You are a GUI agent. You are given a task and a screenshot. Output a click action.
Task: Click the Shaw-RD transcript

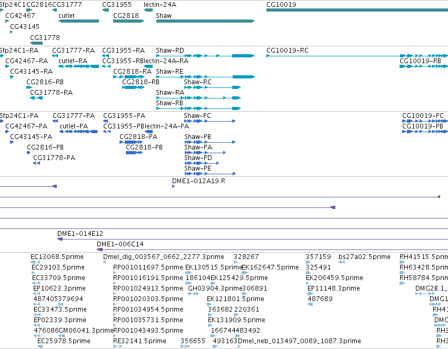(205, 56)
